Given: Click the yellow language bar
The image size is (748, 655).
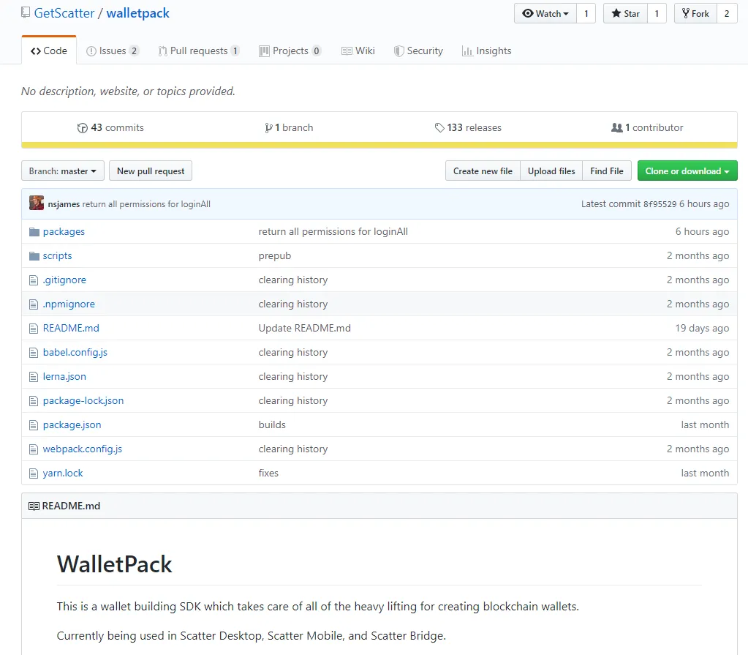Looking at the screenshot, I should [x=379, y=145].
